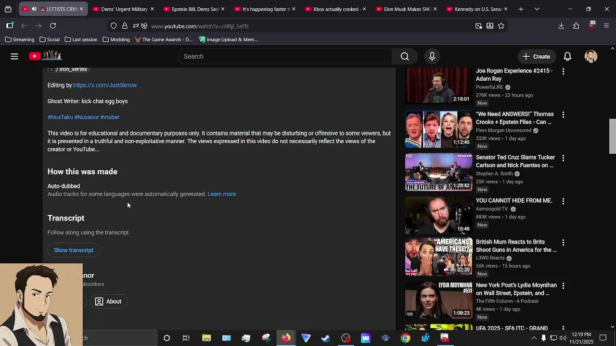Switch to Dems' Urgent Military tab
This screenshot has height=346, width=616.
124,9
